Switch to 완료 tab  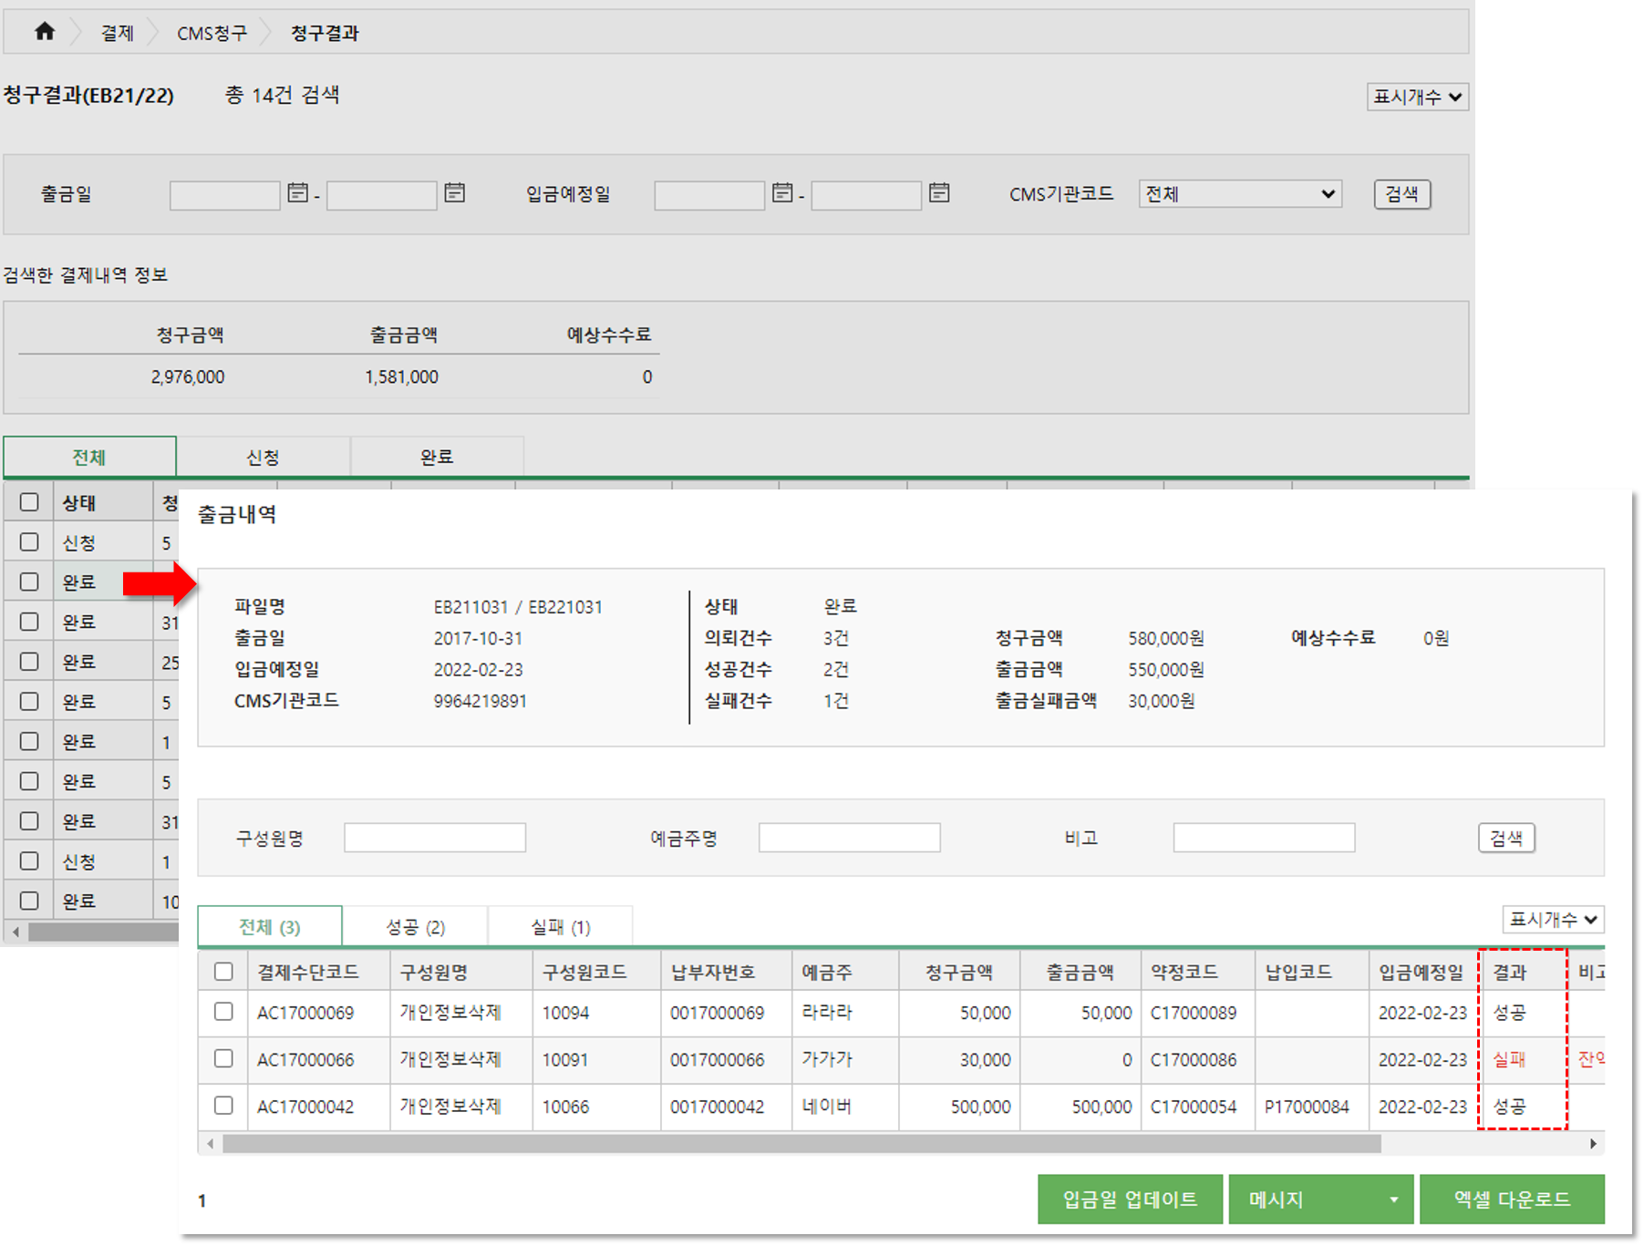[437, 457]
